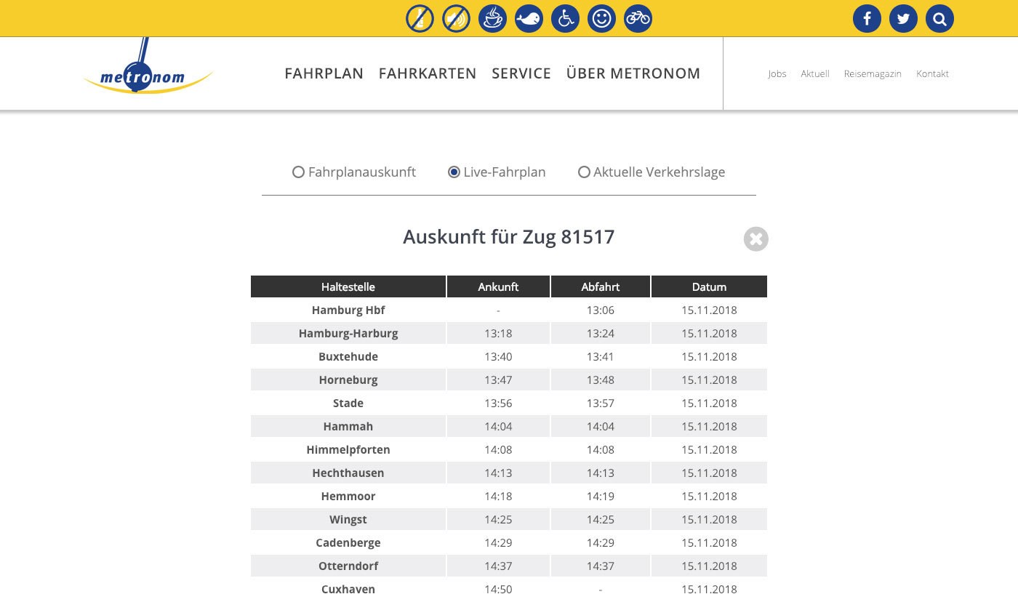
Task: Select the Live-Fahrplan radio option
Action: click(x=454, y=172)
